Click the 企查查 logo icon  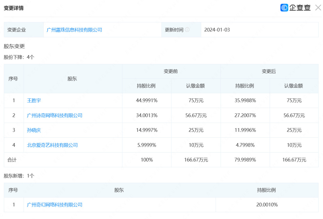click(284, 8)
